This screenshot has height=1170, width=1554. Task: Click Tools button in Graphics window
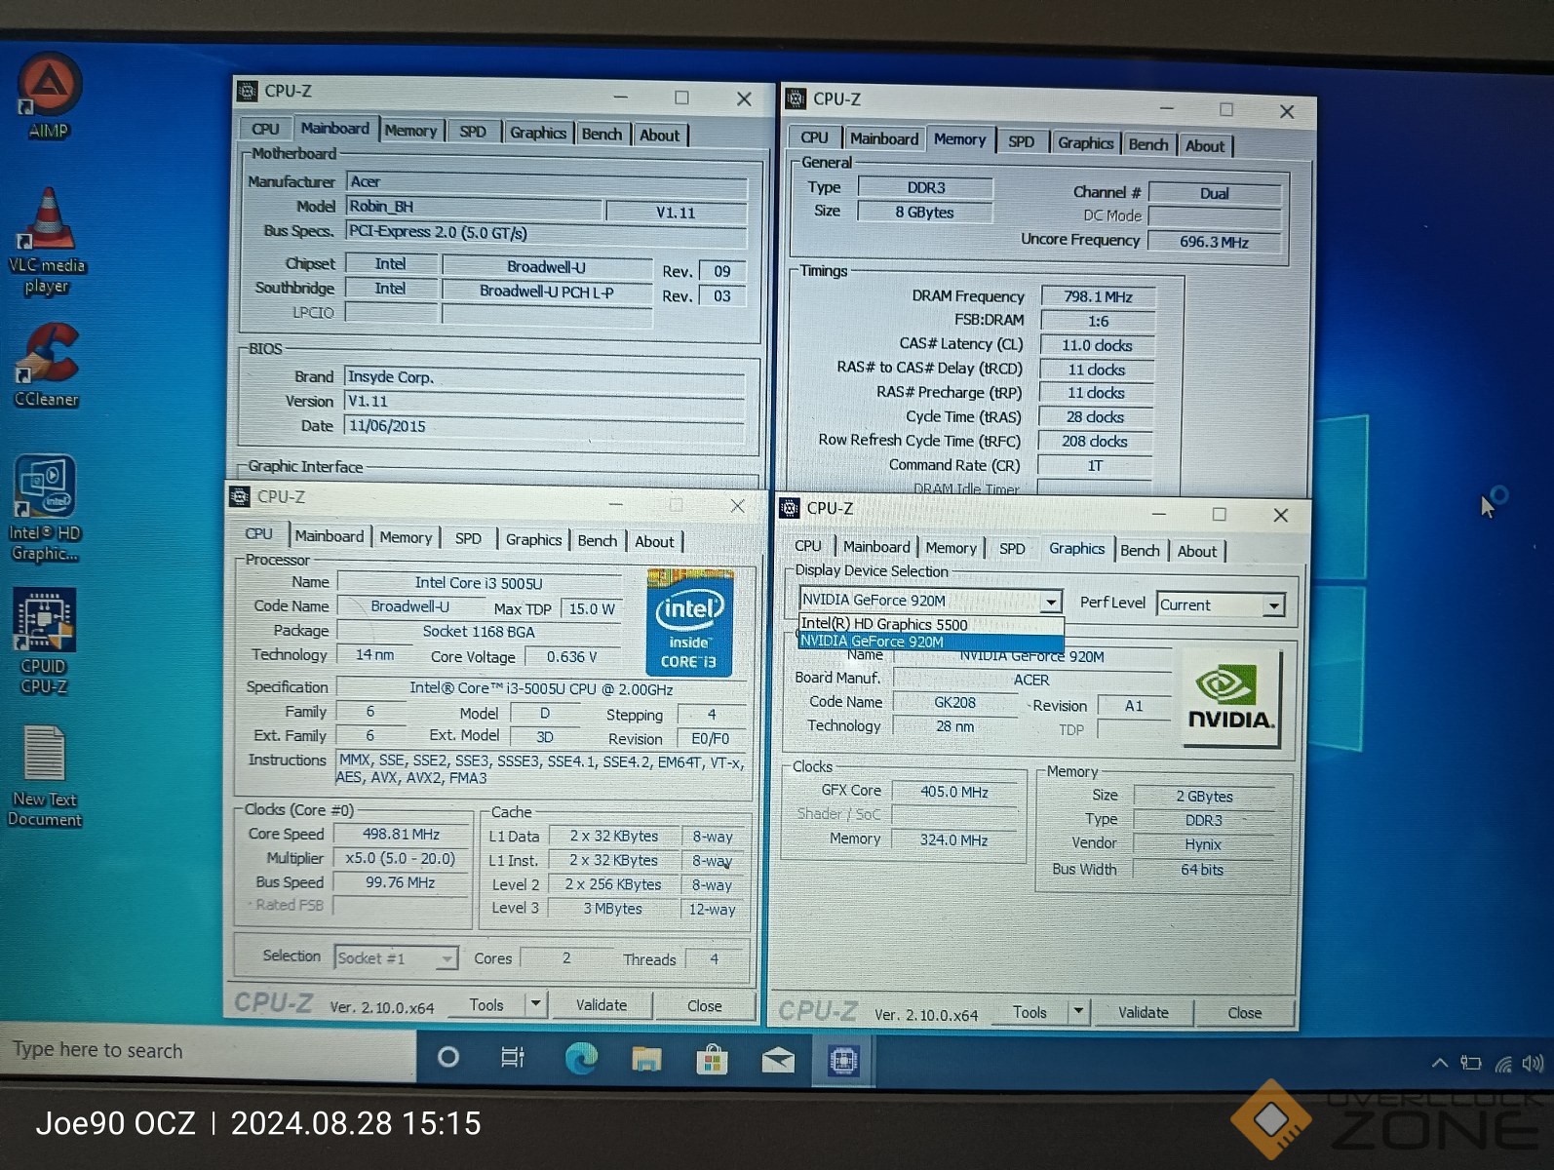tap(1030, 1012)
